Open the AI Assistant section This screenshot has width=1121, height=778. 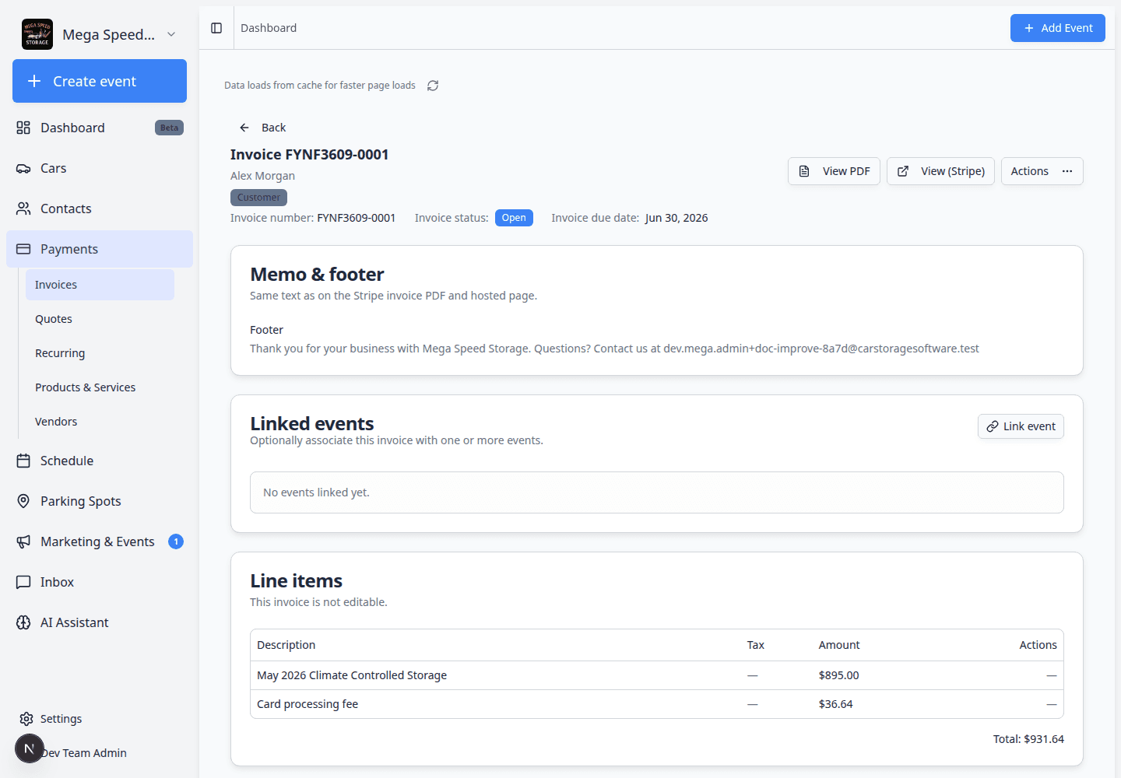click(100, 622)
